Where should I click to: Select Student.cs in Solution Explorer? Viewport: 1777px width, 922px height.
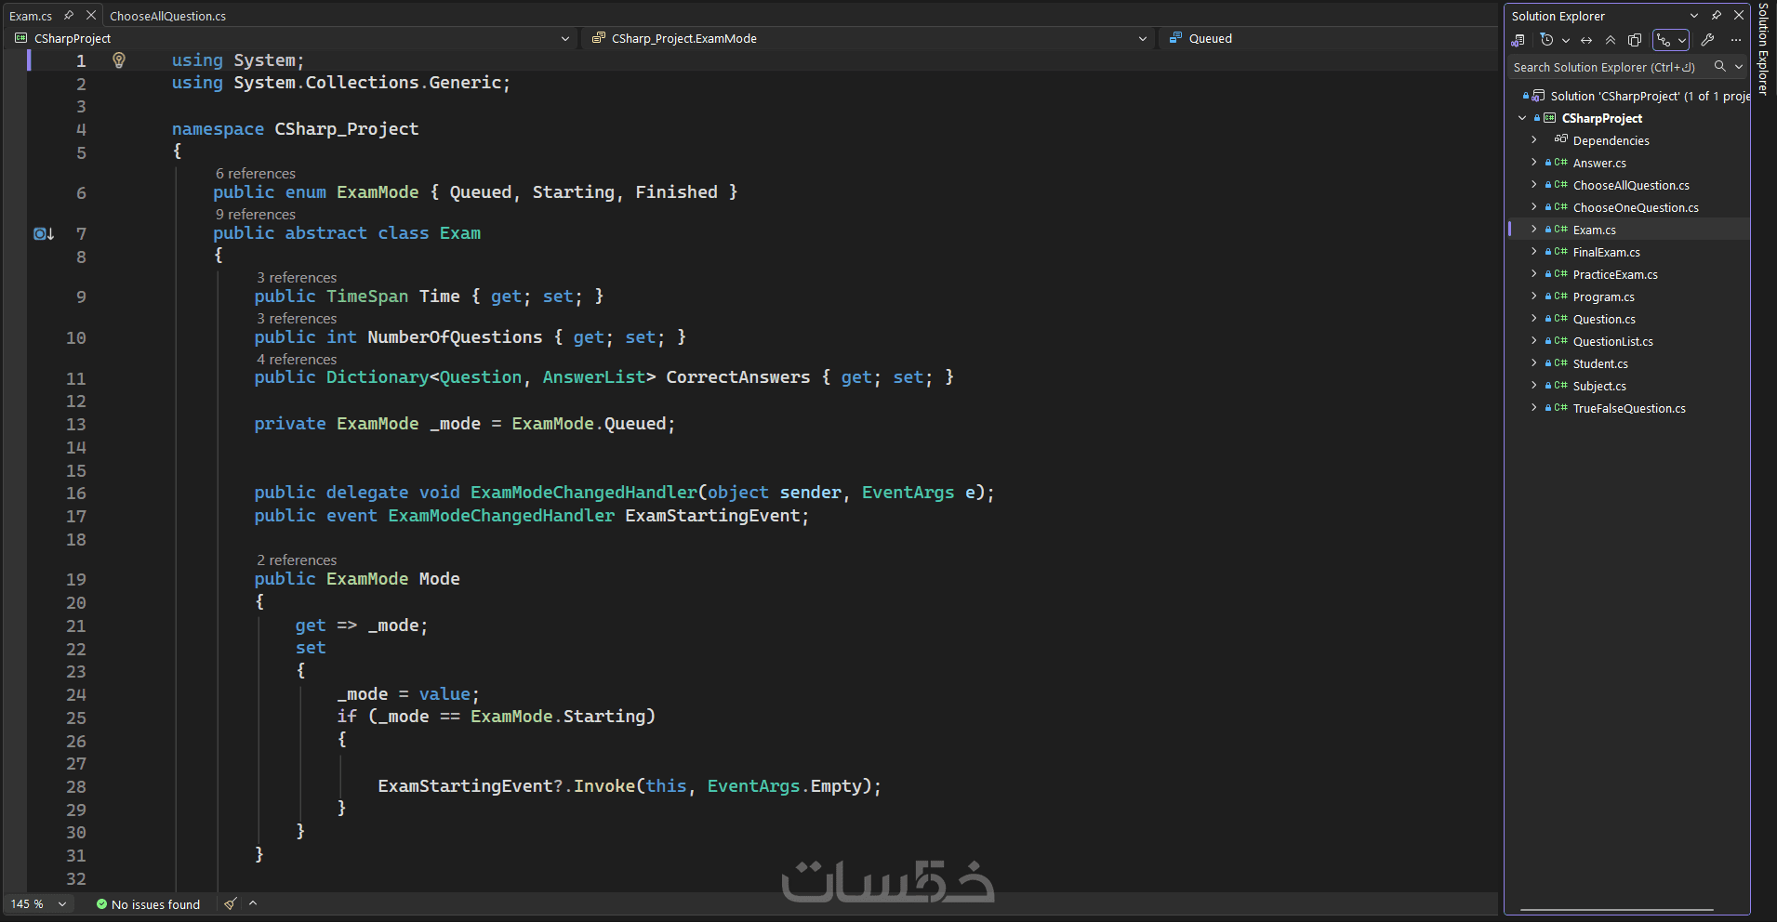coord(1600,363)
